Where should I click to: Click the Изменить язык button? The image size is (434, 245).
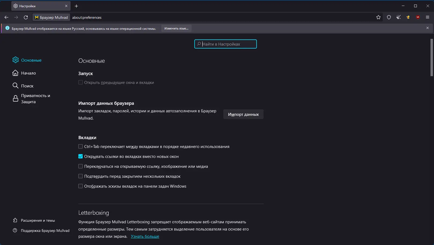[176, 28]
